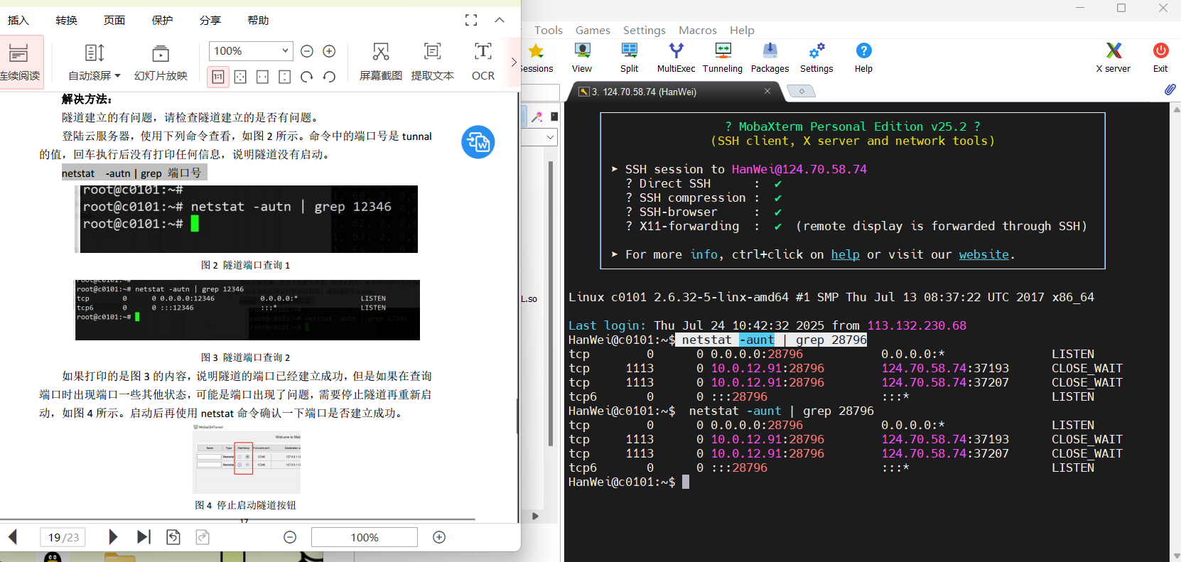
Task: Open MobaXterm Settings menu
Action: [x=645, y=30]
